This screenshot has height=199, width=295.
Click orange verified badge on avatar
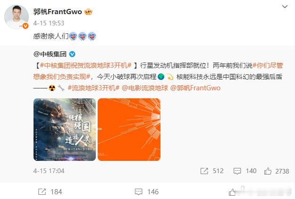[25, 26]
